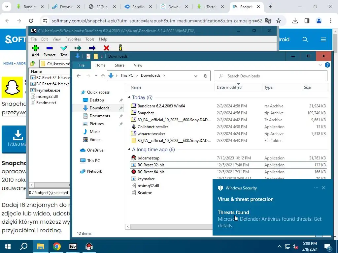Screen dimensions: 338x253
Task: Open Softmany hamburger menu
Action: click(323, 40)
